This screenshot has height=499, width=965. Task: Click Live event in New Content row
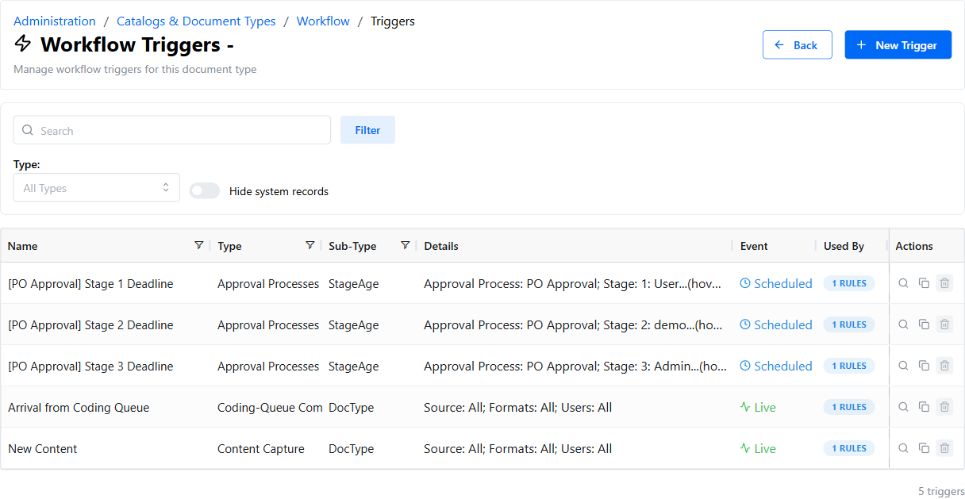point(758,449)
